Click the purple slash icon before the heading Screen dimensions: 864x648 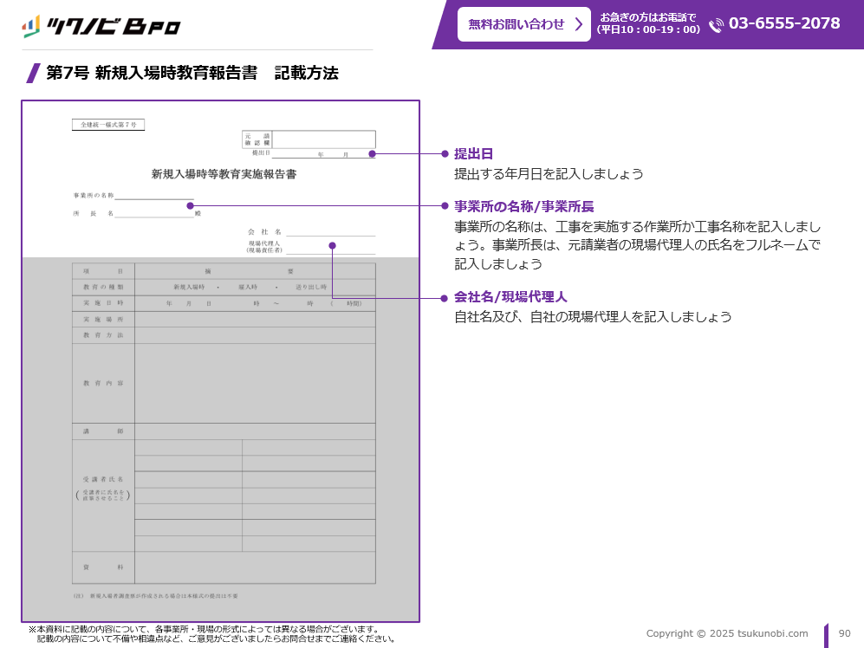pos(34,73)
